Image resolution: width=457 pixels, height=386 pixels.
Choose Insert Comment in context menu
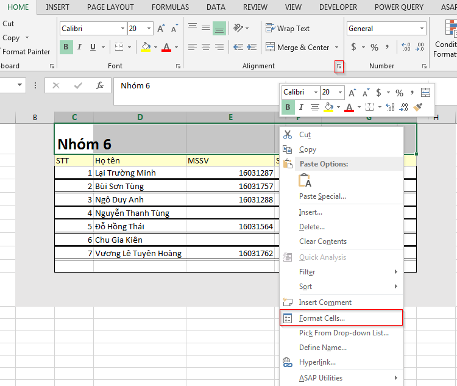pyautogui.click(x=341, y=302)
